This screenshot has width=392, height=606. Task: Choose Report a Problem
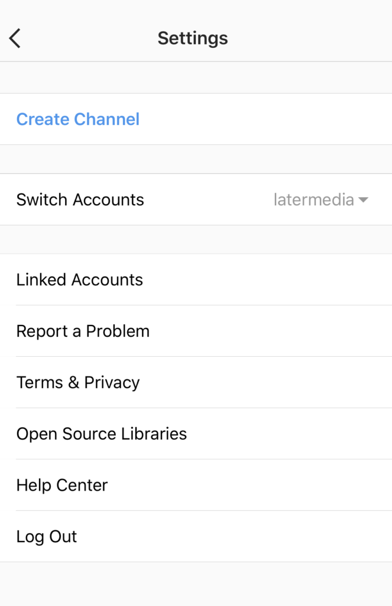tap(196, 331)
